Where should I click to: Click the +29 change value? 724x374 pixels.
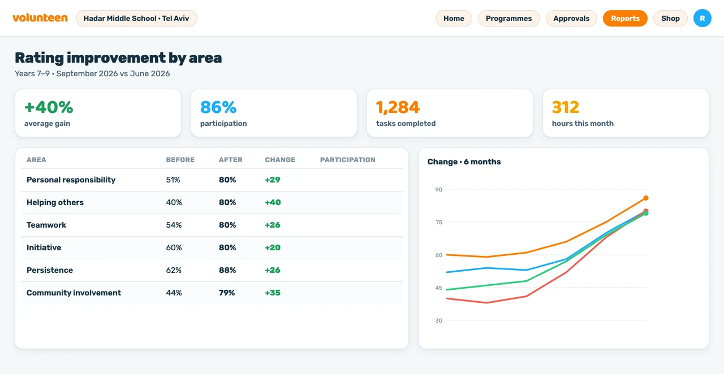[273, 180]
